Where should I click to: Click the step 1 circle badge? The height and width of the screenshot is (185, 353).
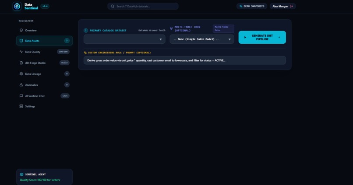point(85,30)
